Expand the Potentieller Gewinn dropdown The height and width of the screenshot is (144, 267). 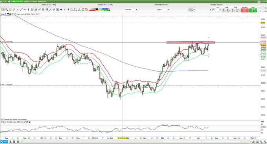169,5
